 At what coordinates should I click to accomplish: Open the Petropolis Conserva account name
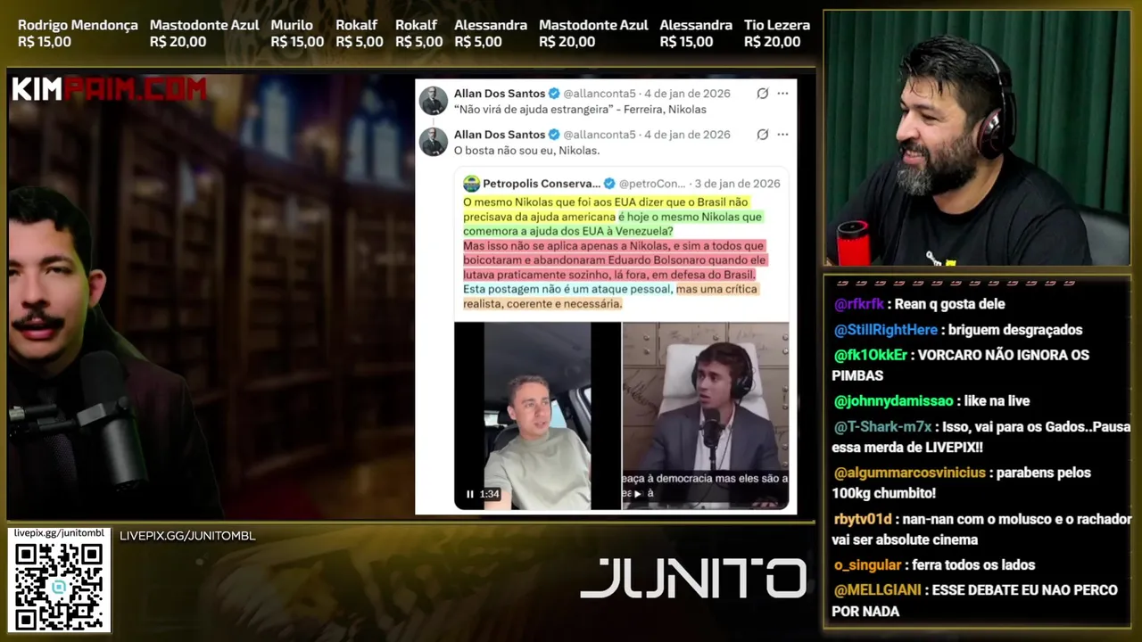point(542,184)
